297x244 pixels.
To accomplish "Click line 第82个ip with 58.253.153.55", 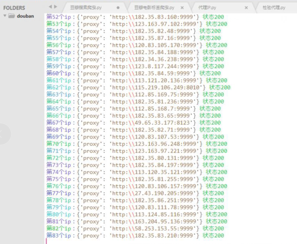I will (135, 228).
